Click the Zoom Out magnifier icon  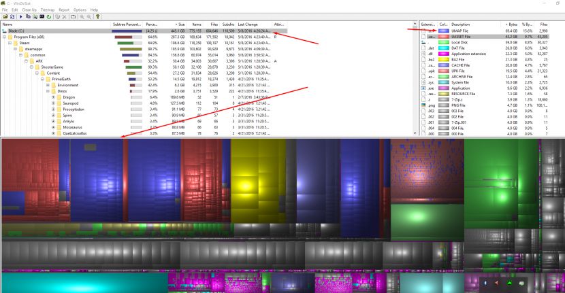(x=89, y=16)
